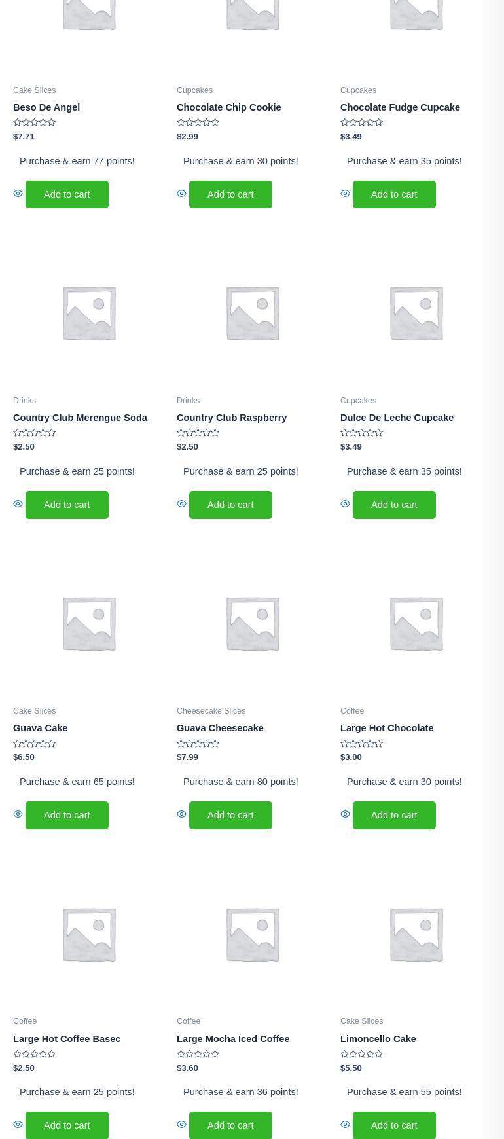504x1139 pixels.
Task: Click the $5.50 price of Limoncello Cake
Action: pyautogui.click(x=351, y=1068)
